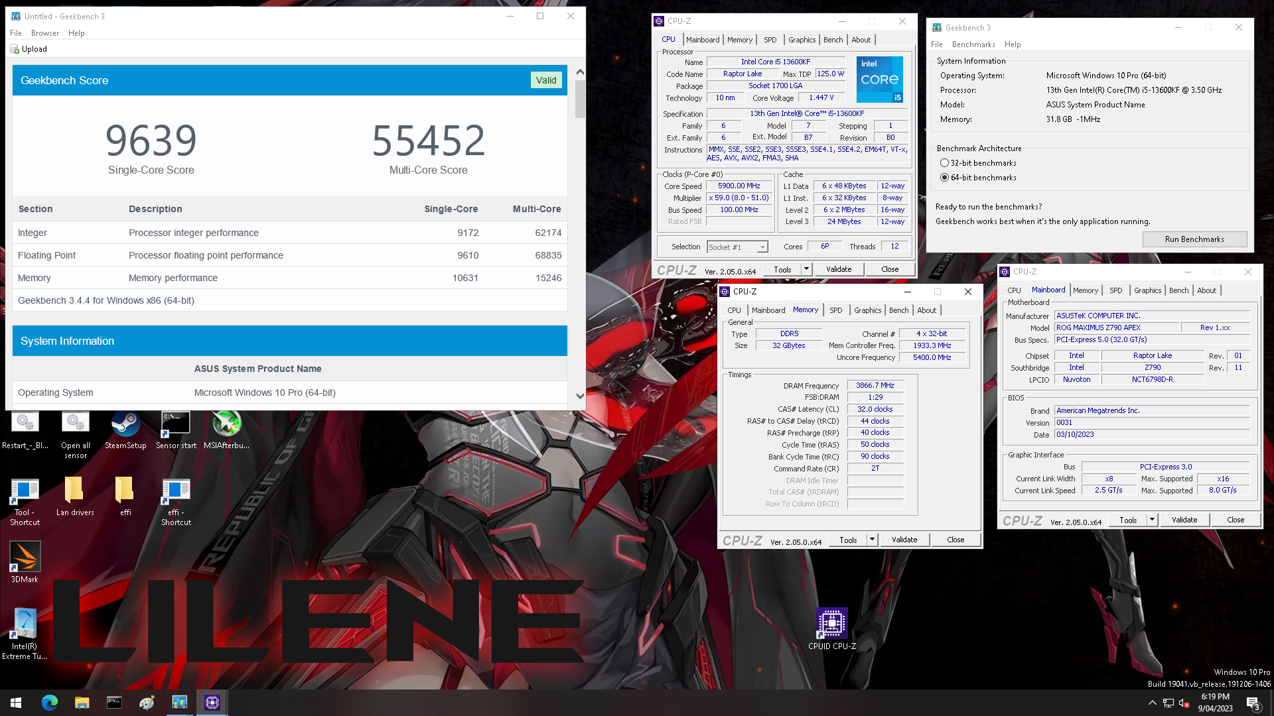This screenshot has height=716, width=1274.
Task: Select the 3DMark desktop icon
Action: (25, 562)
